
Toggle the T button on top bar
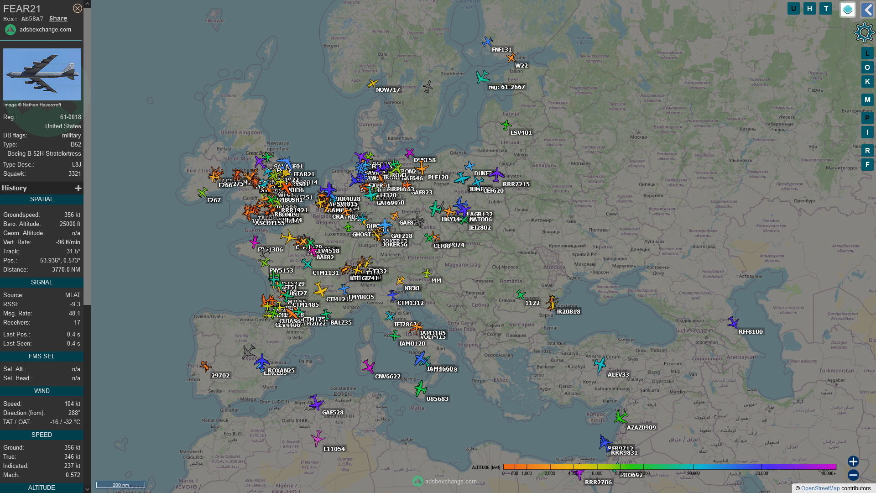[825, 8]
